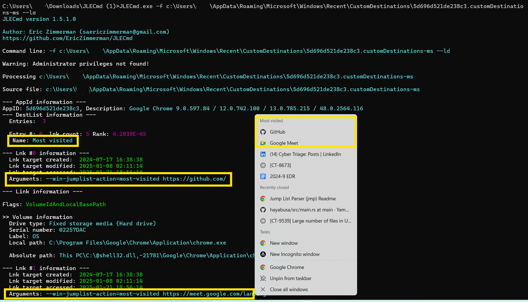Click 'Warning: Administrator privileges not found!' line
The width and height of the screenshot is (528, 302).
(76, 64)
